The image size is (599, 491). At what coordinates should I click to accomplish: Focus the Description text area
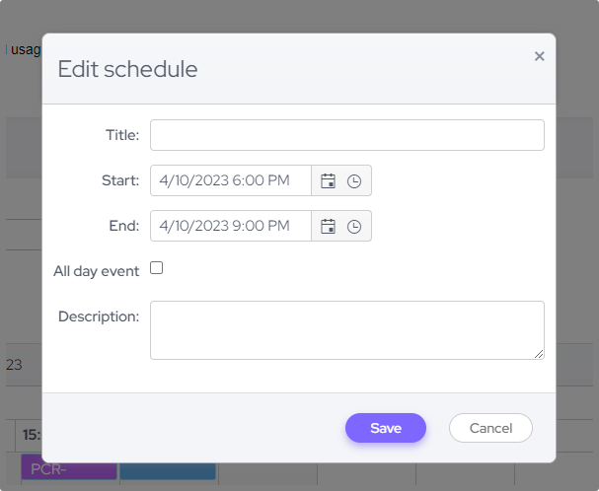pos(346,329)
